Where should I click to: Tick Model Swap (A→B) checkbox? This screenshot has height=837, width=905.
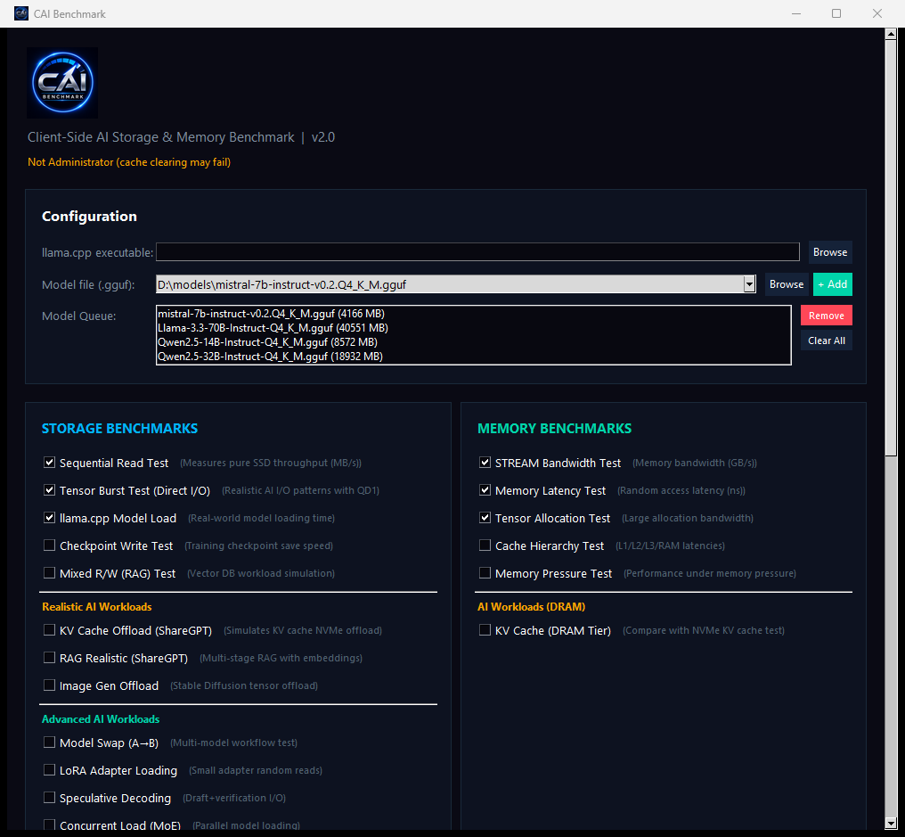click(50, 743)
